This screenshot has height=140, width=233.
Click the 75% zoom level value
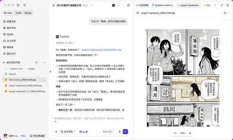click(x=182, y=133)
